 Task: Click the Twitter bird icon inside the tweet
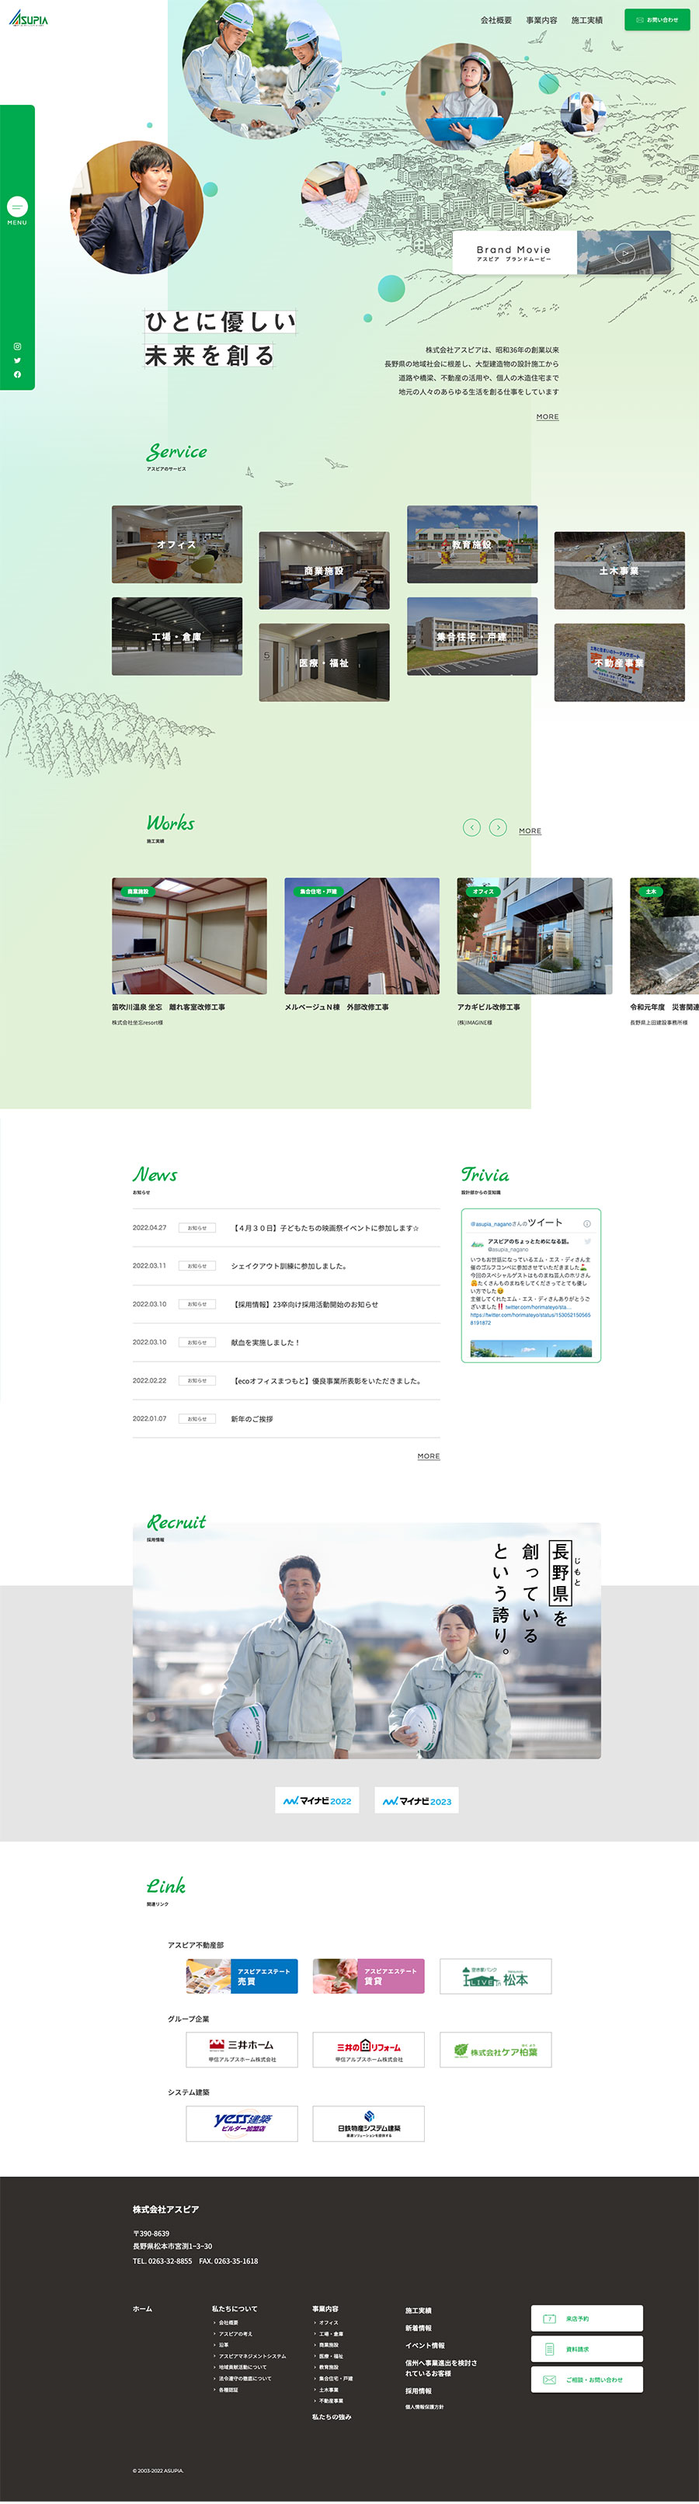pyautogui.click(x=587, y=1241)
